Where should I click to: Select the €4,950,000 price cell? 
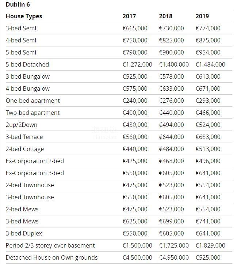[x=174, y=257]
